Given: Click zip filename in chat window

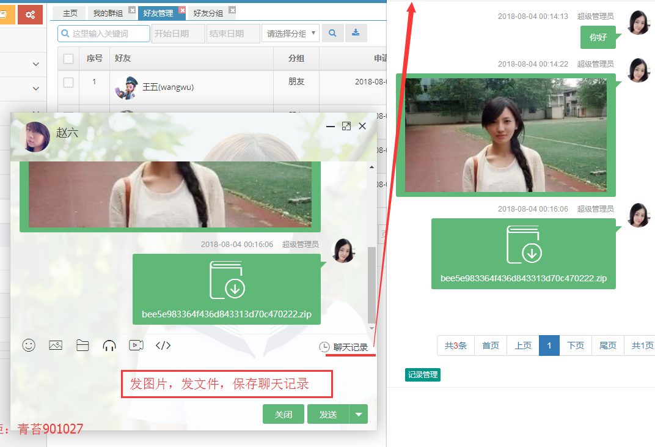Looking at the screenshot, I should 227,314.
